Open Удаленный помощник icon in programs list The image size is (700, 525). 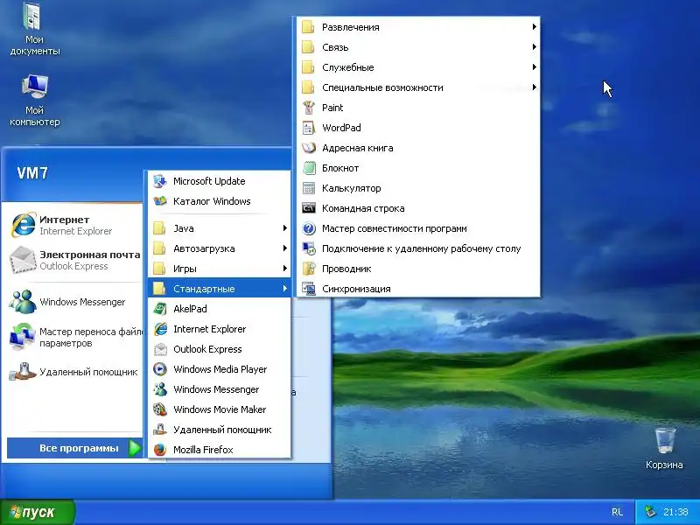pyautogui.click(x=160, y=430)
